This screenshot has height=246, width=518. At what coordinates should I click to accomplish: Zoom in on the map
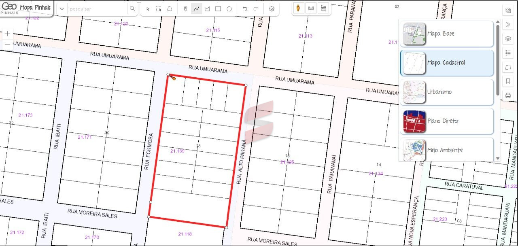[8, 34]
